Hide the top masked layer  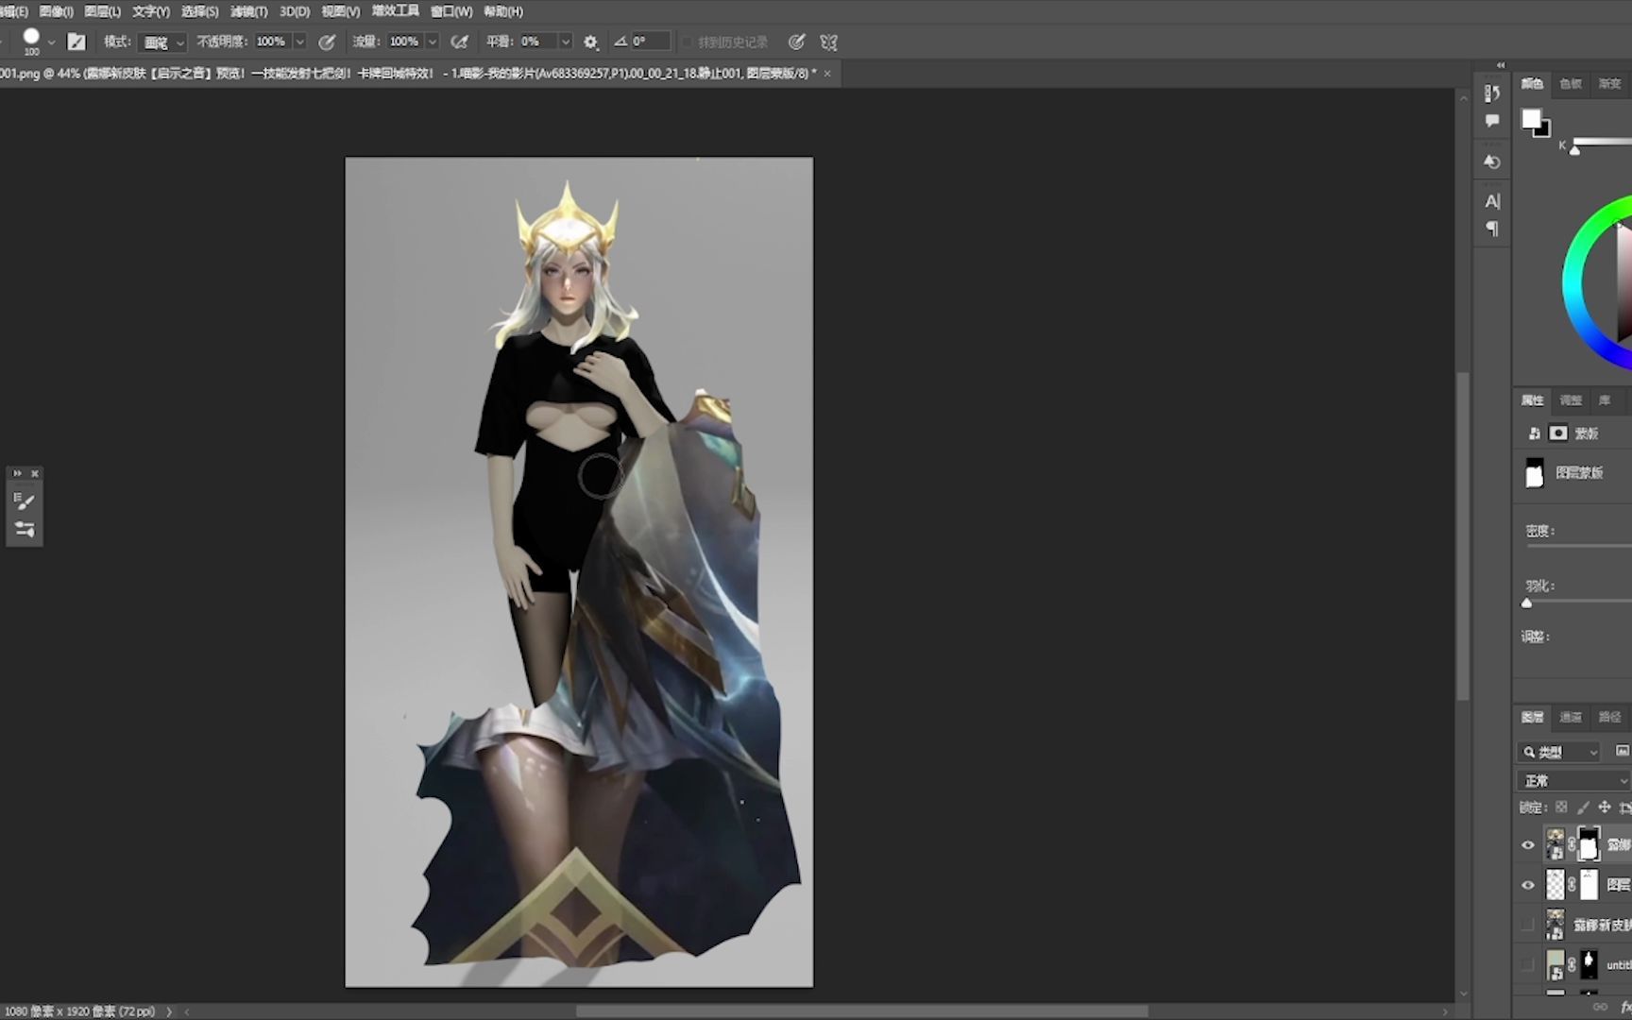[x=1528, y=845]
